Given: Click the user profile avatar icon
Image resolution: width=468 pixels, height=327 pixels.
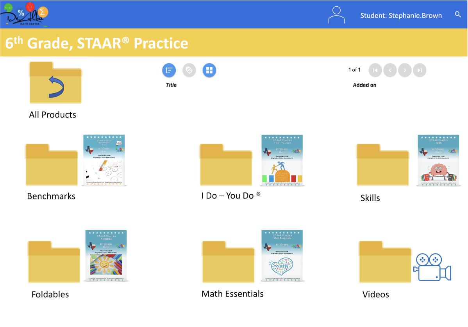Looking at the screenshot, I should coord(336,15).
